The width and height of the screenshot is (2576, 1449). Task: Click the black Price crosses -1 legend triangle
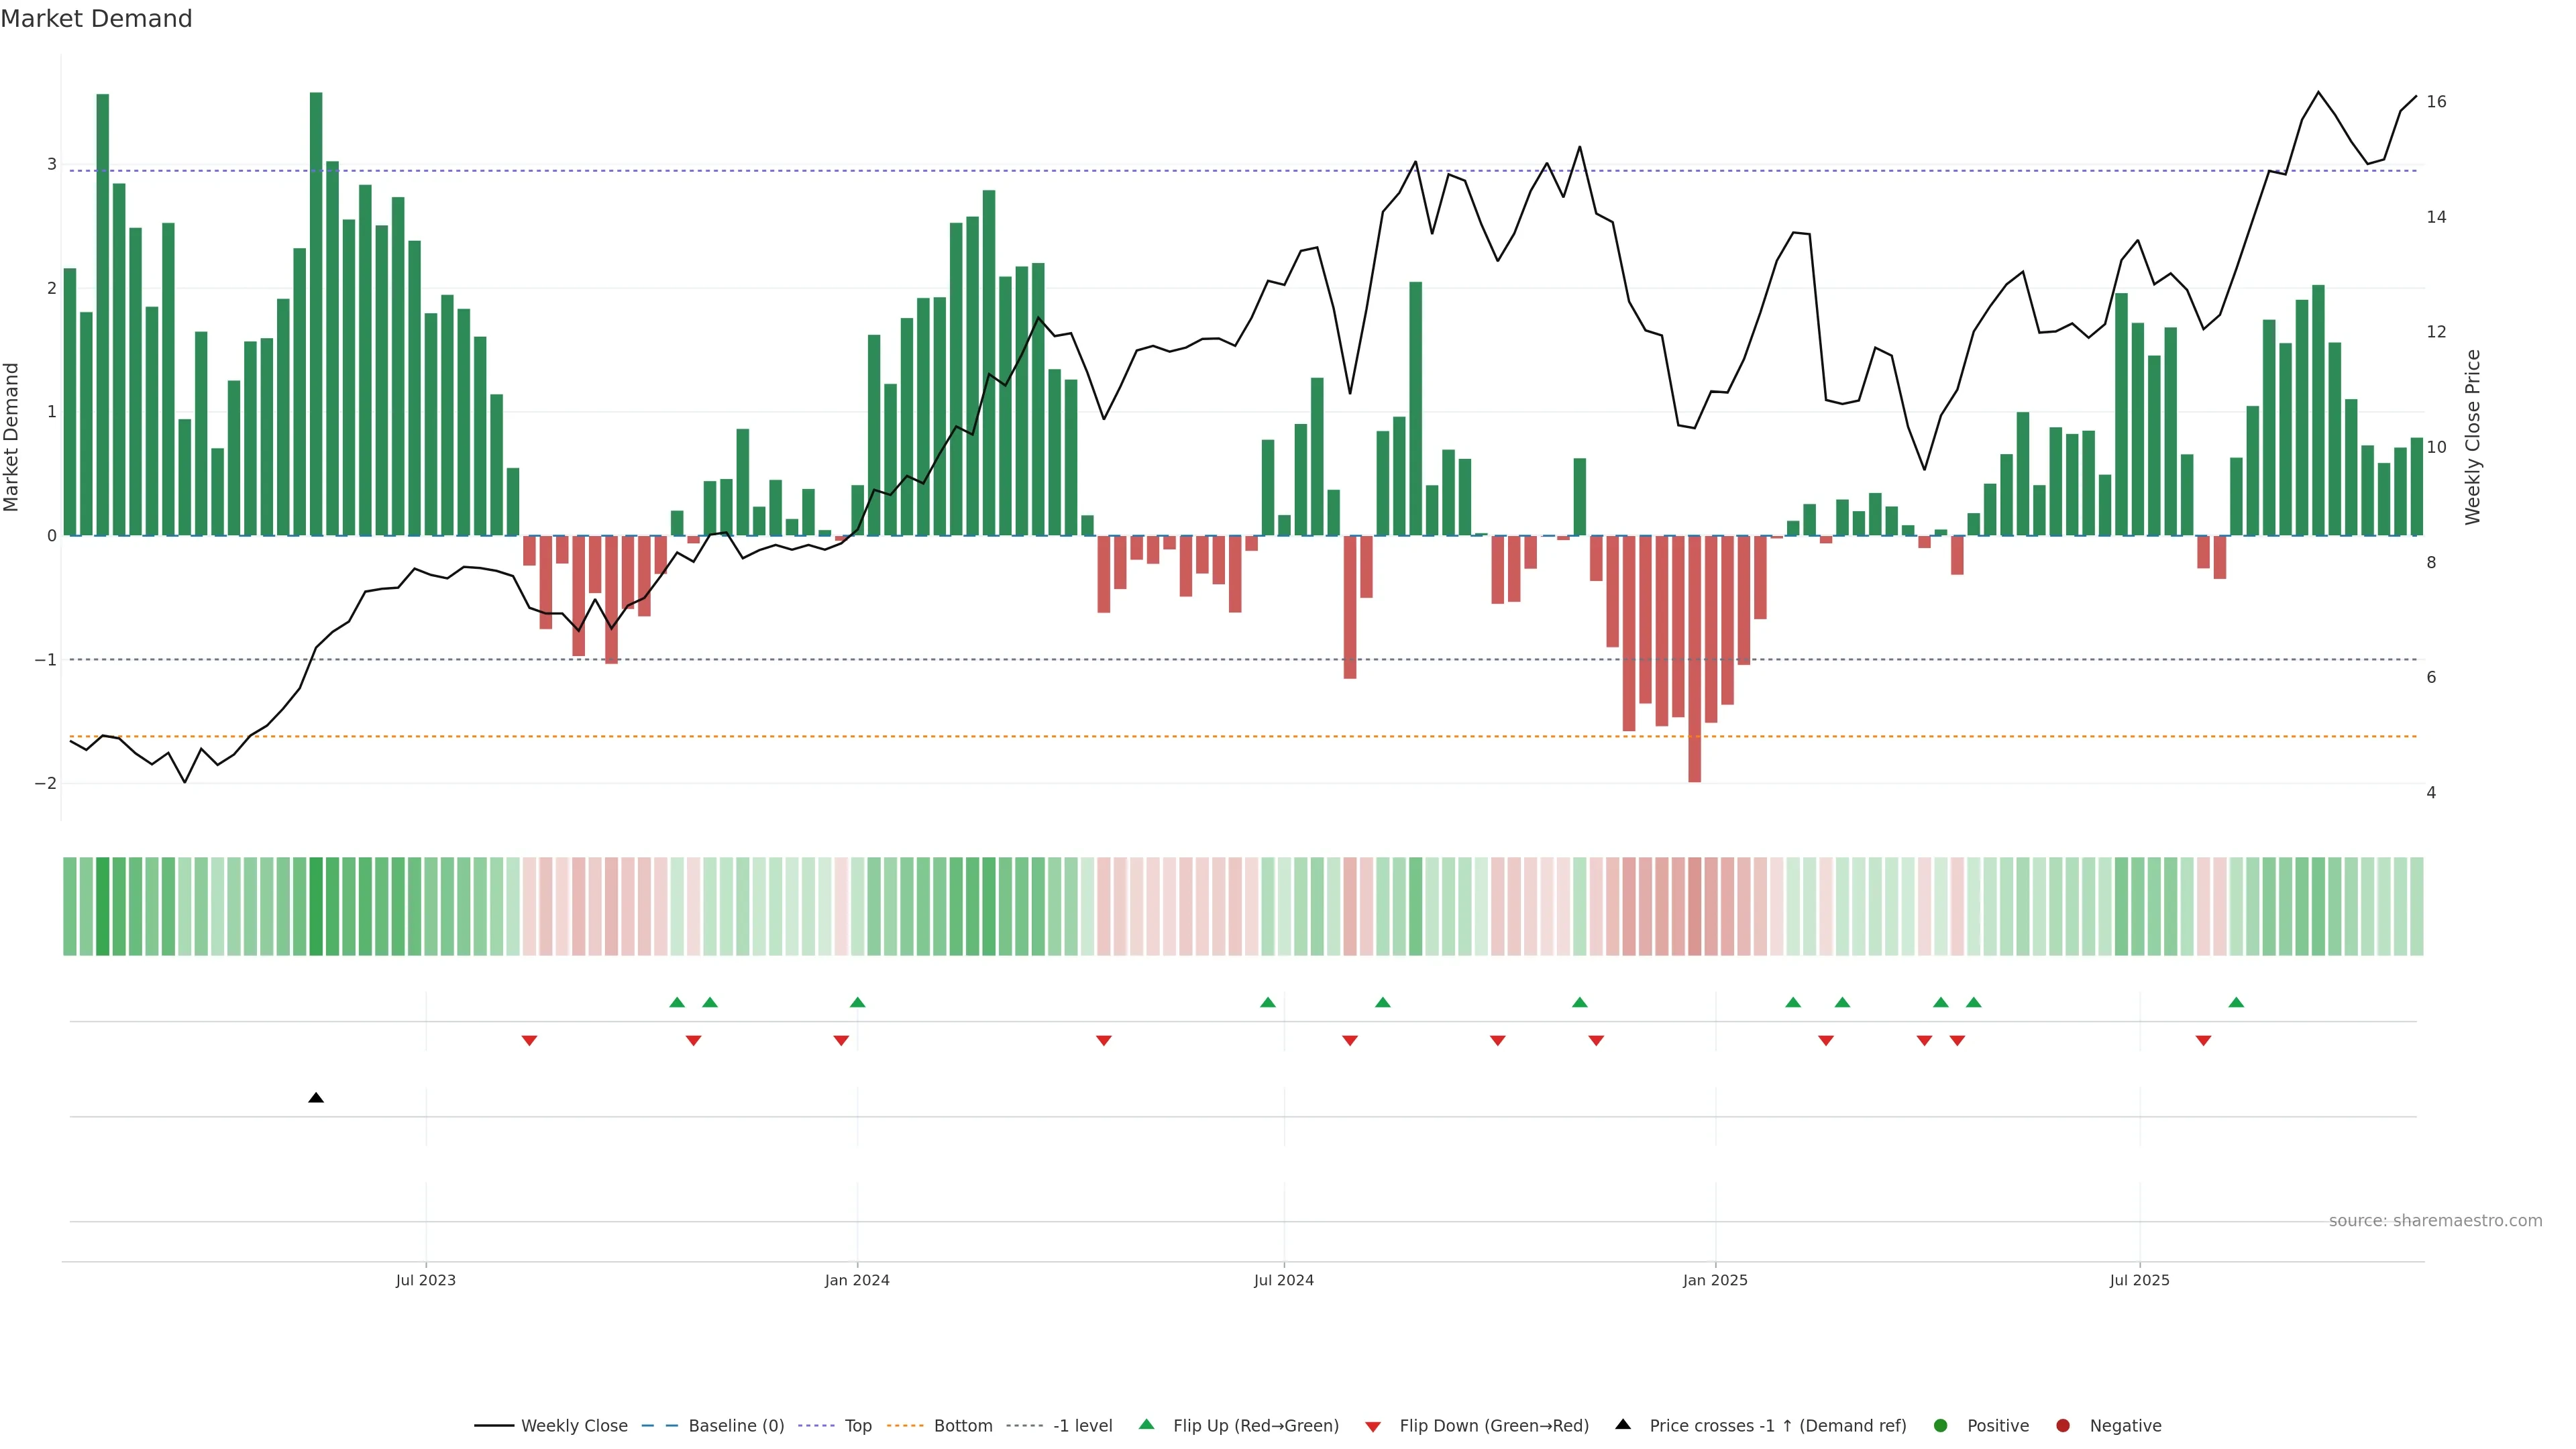[1623, 1425]
